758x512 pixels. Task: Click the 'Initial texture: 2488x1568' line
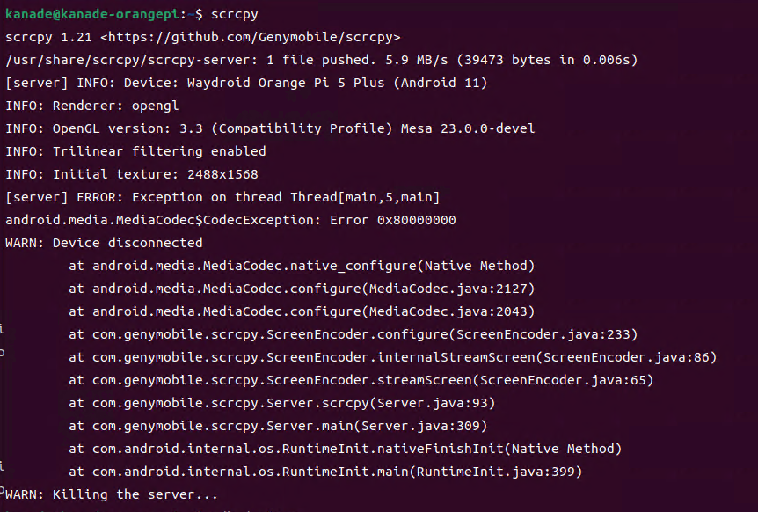click(x=131, y=174)
